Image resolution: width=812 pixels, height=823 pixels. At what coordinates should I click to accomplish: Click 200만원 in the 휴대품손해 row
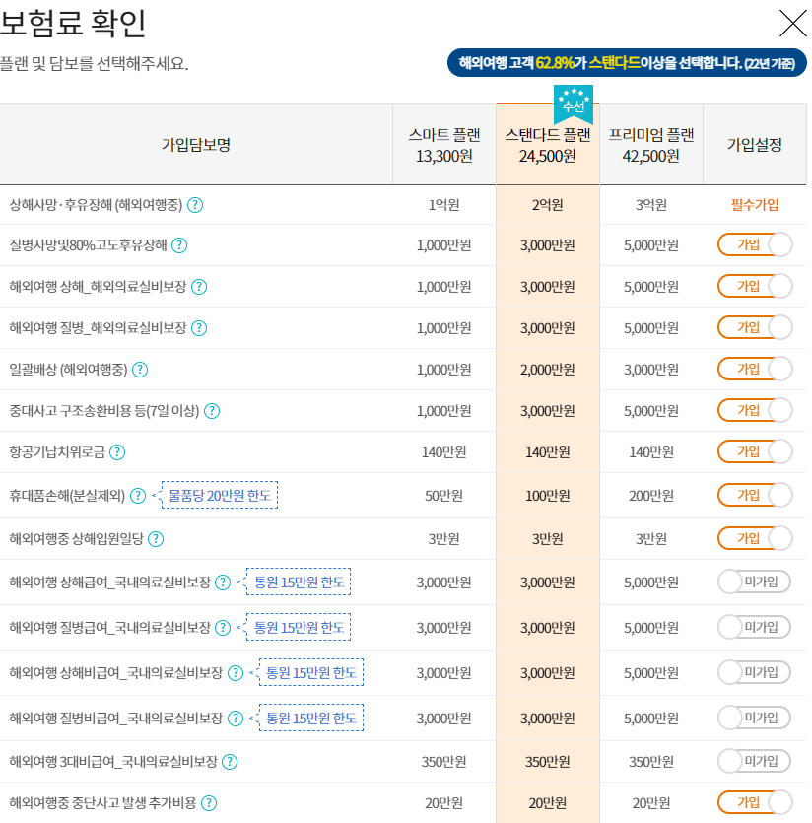pos(650,496)
